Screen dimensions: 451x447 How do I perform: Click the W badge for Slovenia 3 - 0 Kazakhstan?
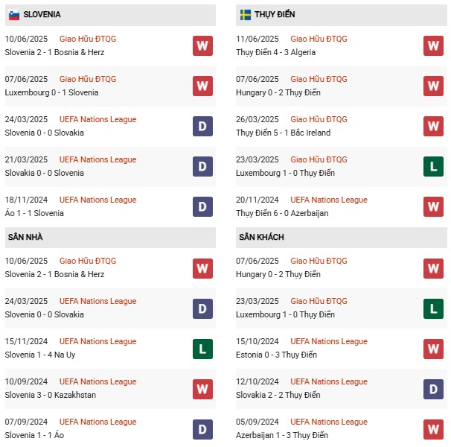[202, 389]
